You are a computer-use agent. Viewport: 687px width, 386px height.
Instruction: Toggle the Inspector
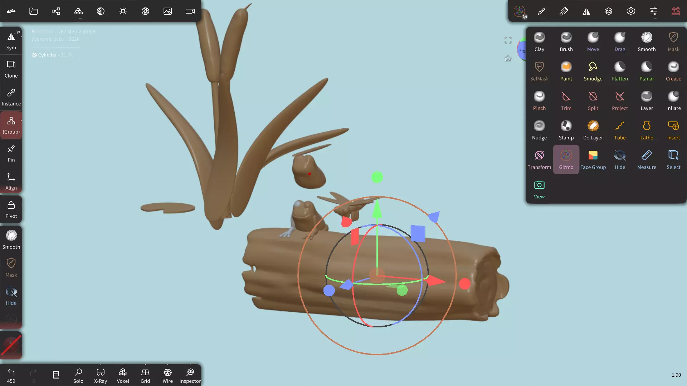[190, 375]
